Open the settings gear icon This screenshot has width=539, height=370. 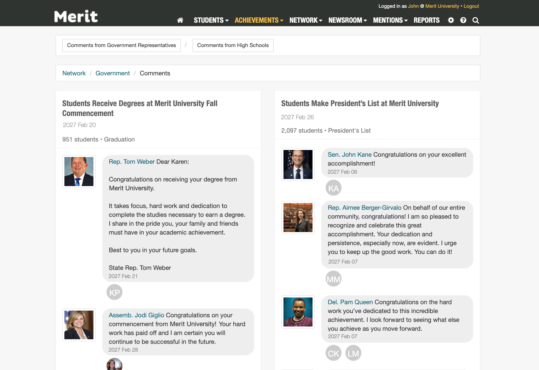[451, 20]
